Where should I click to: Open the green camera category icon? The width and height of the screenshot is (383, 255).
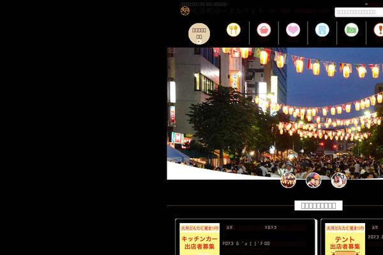[x=351, y=30]
